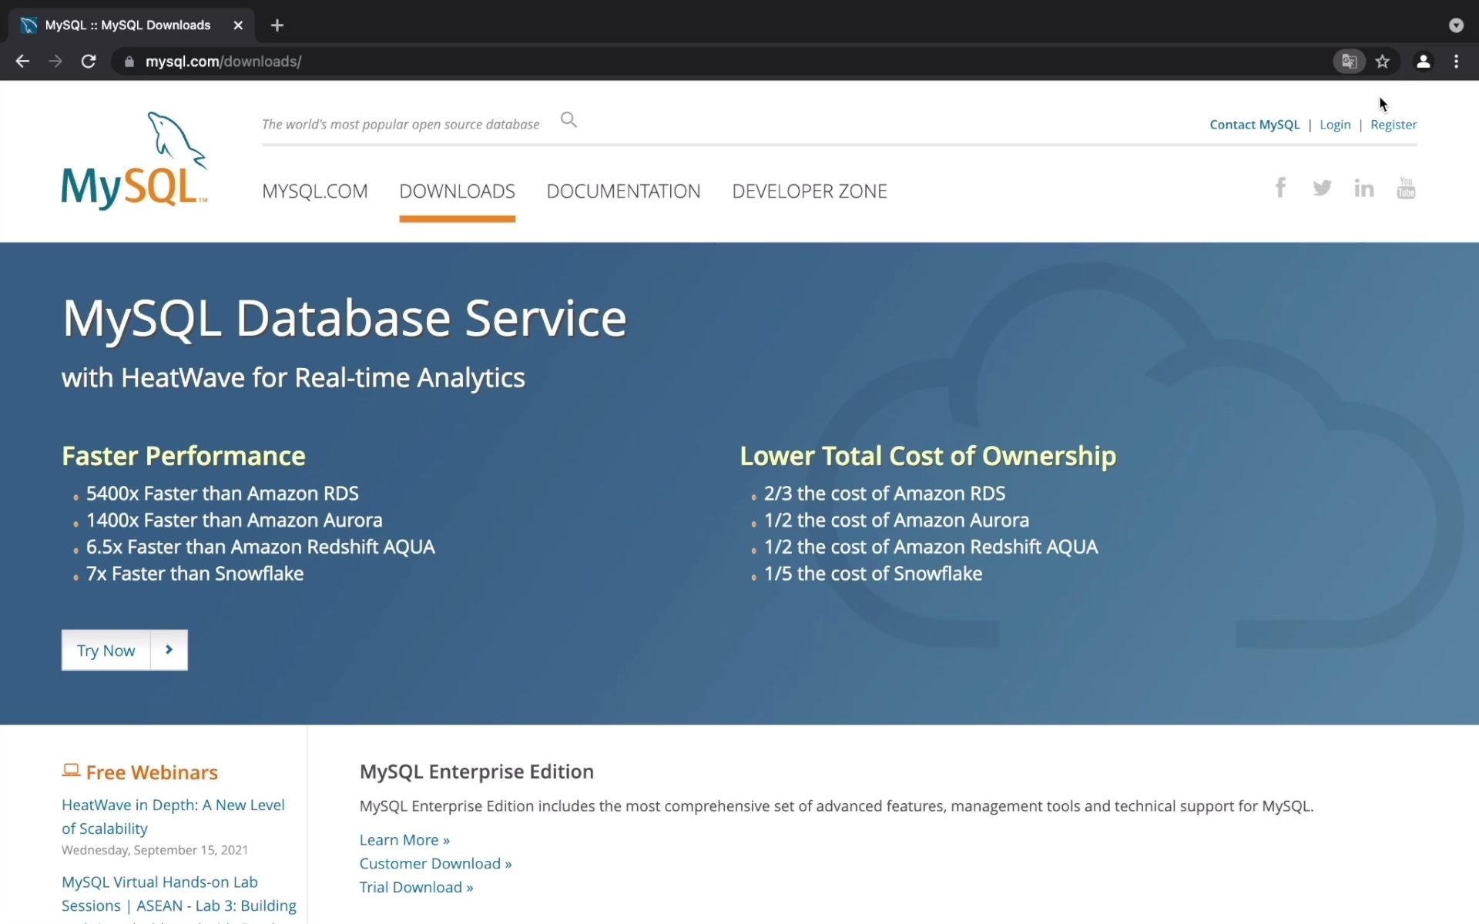The width and height of the screenshot is (1479, 924).
Task: Open MySQL's LinkedIn icon
Action: pyautogui.click(x=1363, y=188)
